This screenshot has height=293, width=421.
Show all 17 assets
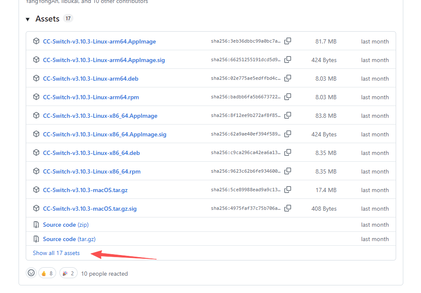click(x=57, y=253)
